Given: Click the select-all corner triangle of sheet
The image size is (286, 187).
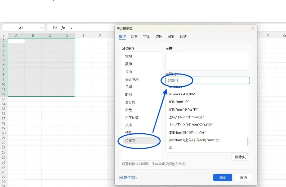Looking at the screenshot, I should [x=4, y=36].
